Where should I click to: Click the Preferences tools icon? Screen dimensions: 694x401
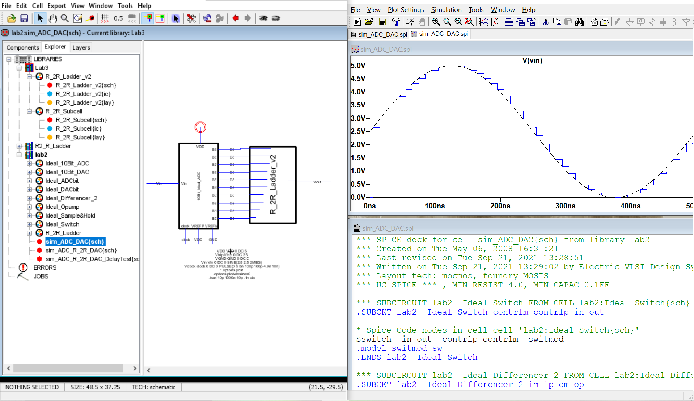tap(191, 18)
